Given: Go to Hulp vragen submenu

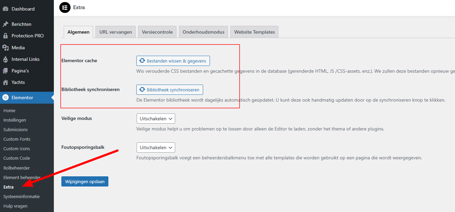Looking at the screenshot, I should (x=15, y=206).
